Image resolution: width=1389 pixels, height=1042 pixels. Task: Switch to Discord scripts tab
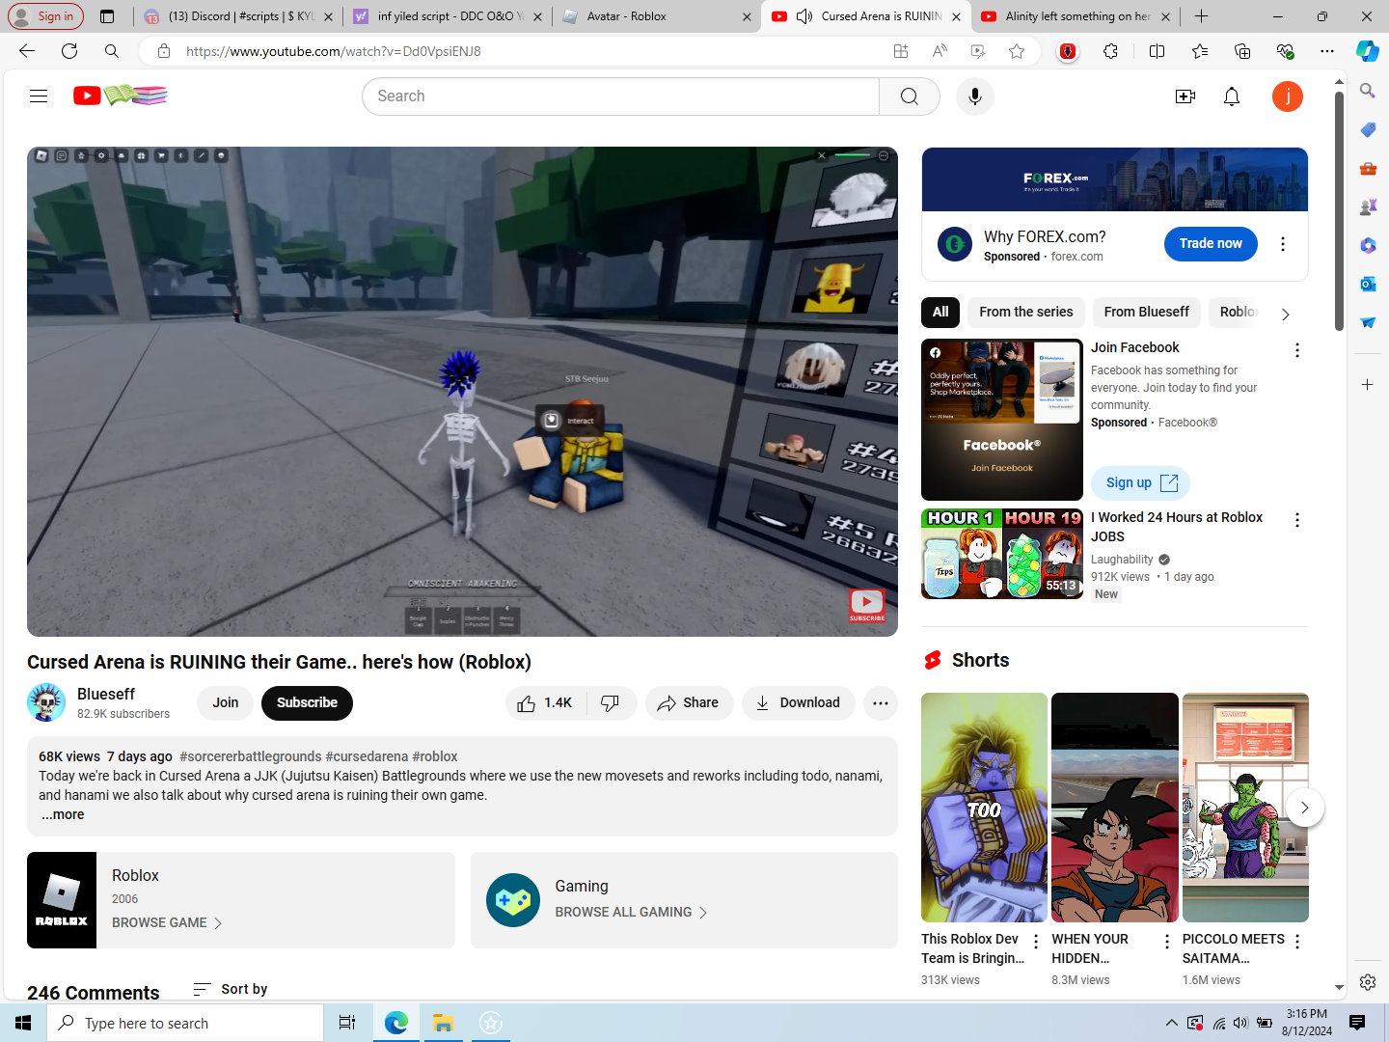(237, 16)
